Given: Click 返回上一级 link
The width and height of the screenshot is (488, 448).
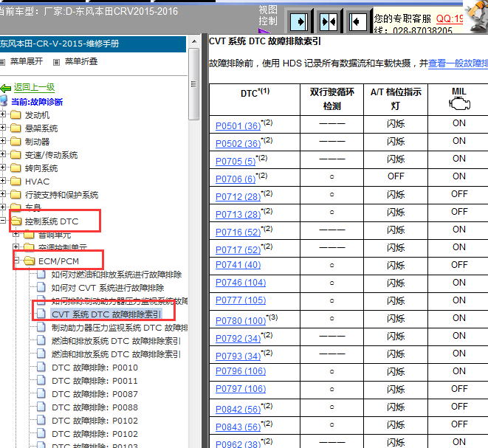Looking at the screenshot, I should [34, 87].
